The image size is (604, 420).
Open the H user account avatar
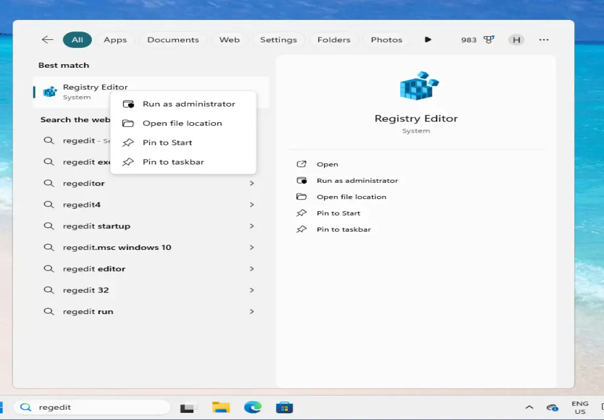[516, 40]
